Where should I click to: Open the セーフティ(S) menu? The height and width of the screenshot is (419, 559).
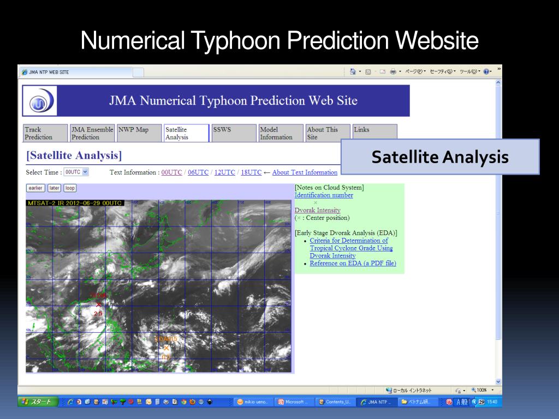pyautogui.click(x=442, y=71)
